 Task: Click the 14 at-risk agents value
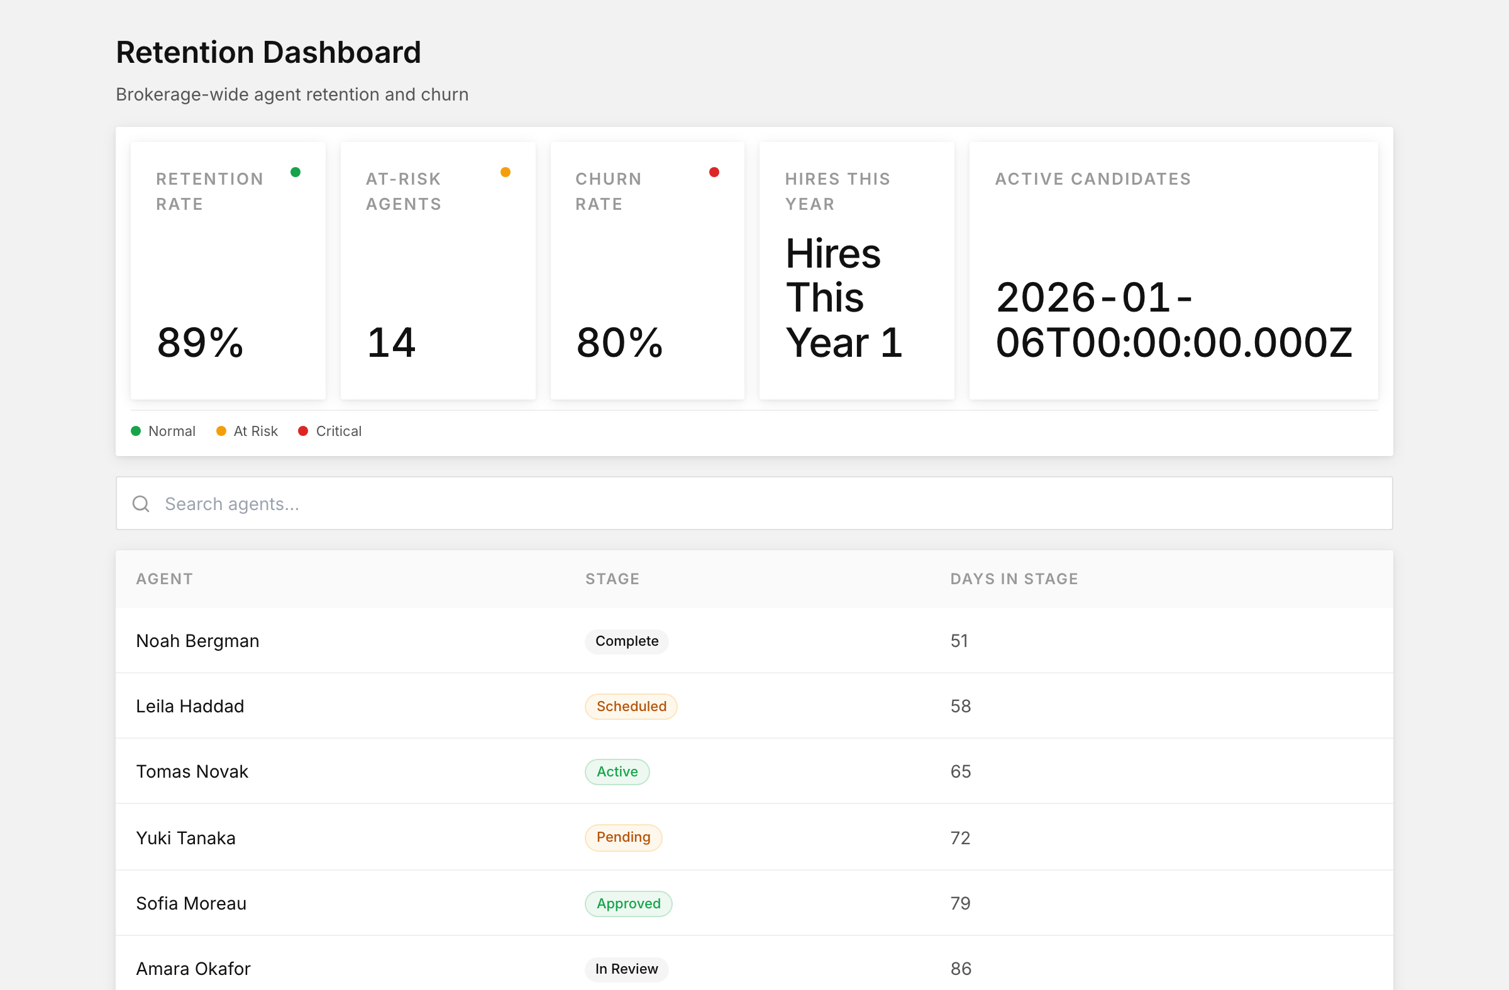(391, 342)
